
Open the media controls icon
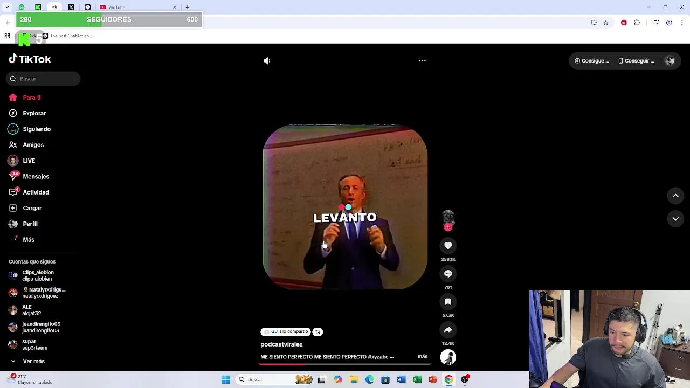tap(656, 23)
